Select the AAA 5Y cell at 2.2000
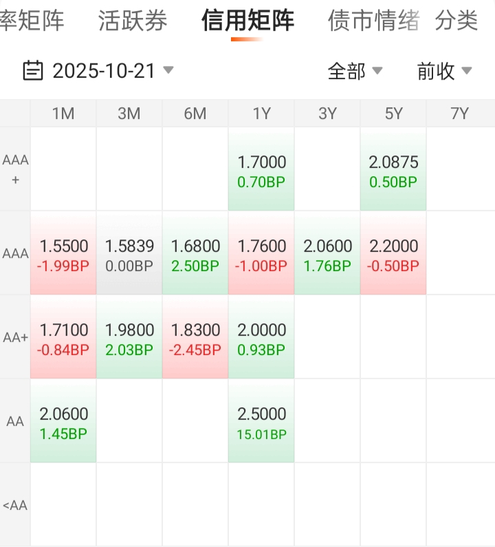The height and width of the screenshot is (547, 495). click(x=393, y=255)
